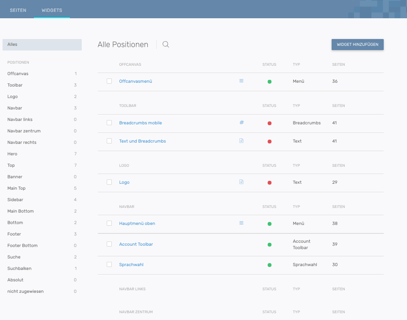Viewport: 407px width, 320px height.
Task: Check the box next to Logo widget
Action: click(x=109, y=182)
